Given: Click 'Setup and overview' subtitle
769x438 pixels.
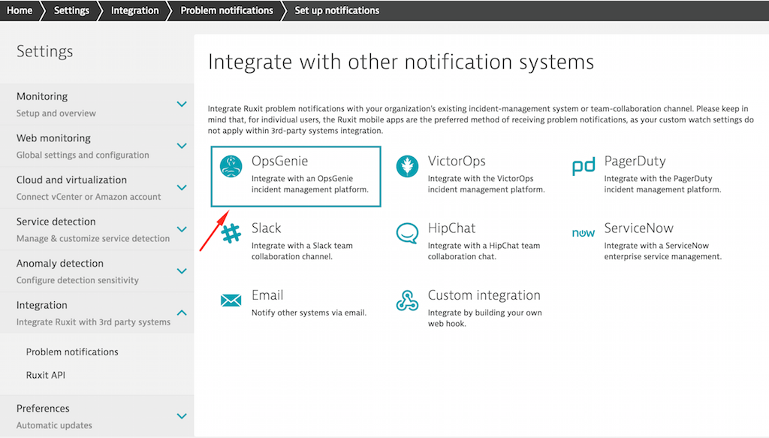Looking at the screenshot, I should click(56, 113).
